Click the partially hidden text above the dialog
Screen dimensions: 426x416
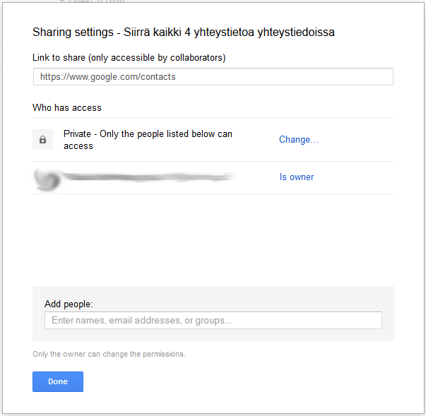(x=92, y=2)
